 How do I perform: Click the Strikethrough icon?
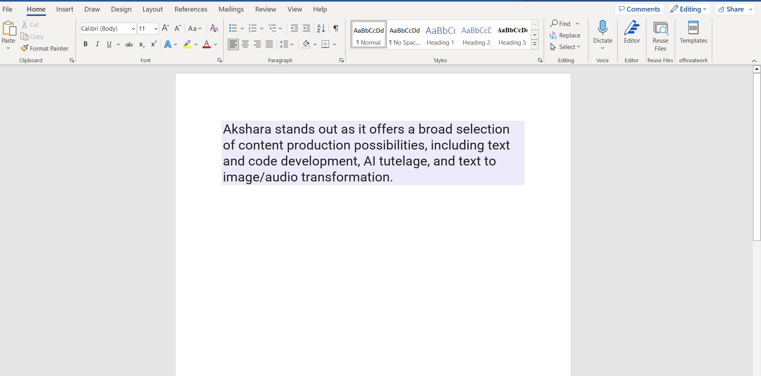point(129,45)
